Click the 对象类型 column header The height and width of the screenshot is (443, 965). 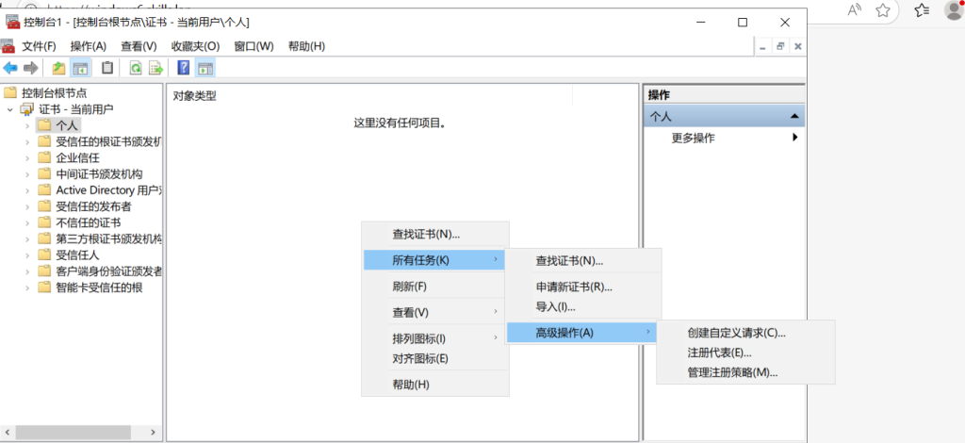195,95
